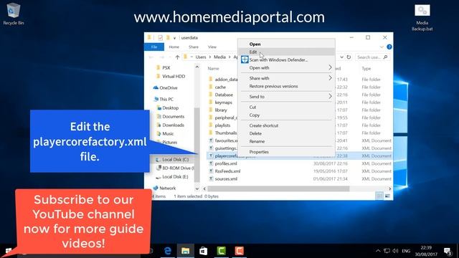Select the RssFeeds.xml file
This screenshot has height=258, width=459.
(227, 171)
